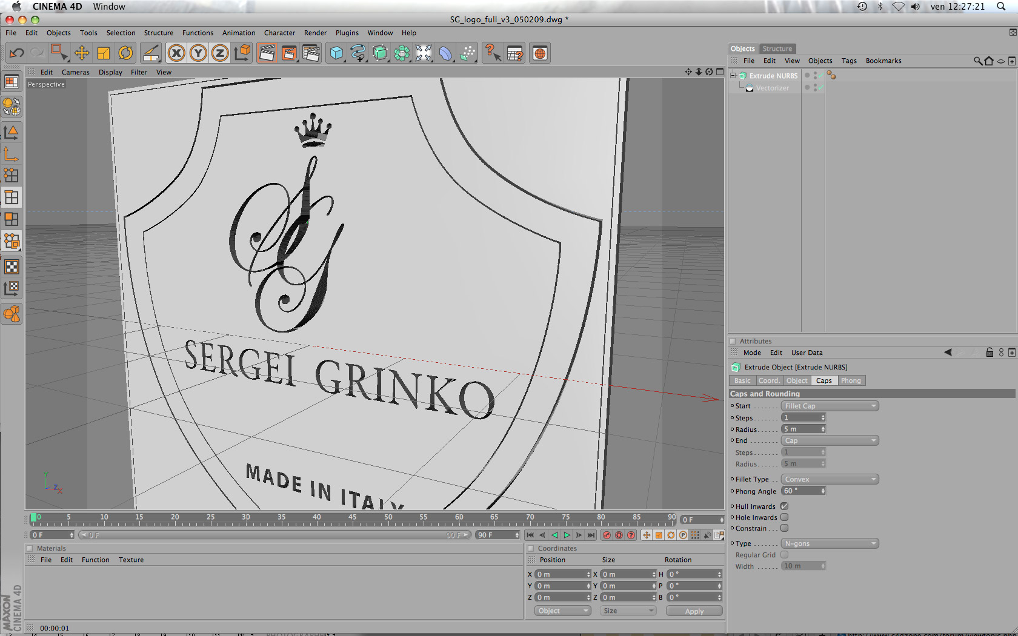Viewport: 1018px width, 636px height.
Task: Click the record keyframe button
Action: tap(607, 535)
